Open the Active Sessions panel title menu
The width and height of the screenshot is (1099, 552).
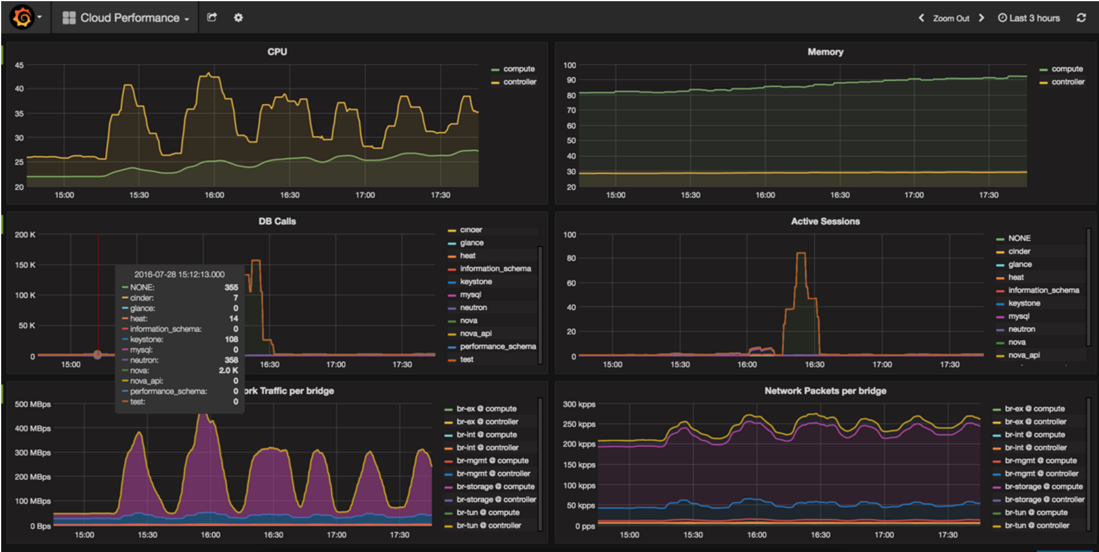825,221
